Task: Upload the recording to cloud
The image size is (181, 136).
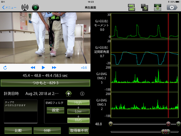Action: coord(69,94)
